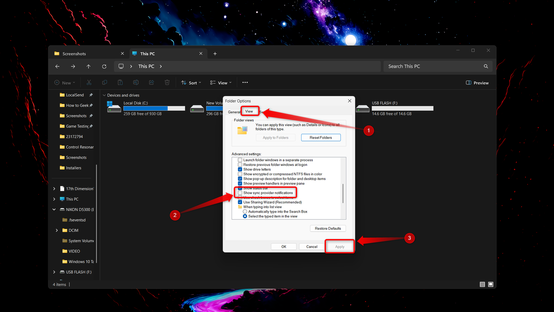Image resolution: width=554 pixels, height=312 pixels.
Task: Close the Screenshots tab
Action: tap(122, 54)
